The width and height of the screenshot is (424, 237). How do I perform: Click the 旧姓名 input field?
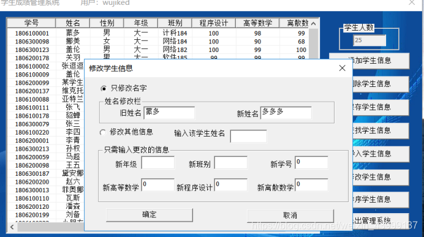pos(169,113)
